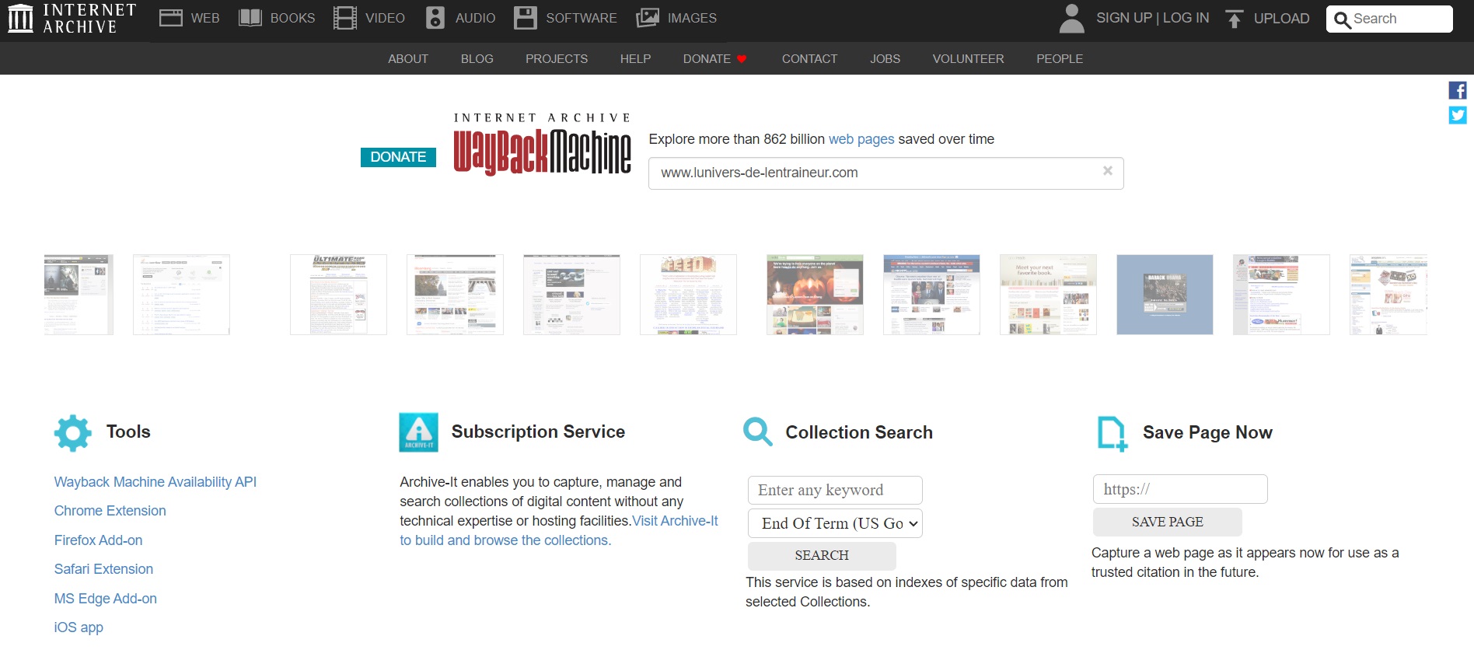The height and width of the screenshot is (650, 1474).
Task: Click the UPLOAD text link
Action: [x=1281, y=19]
